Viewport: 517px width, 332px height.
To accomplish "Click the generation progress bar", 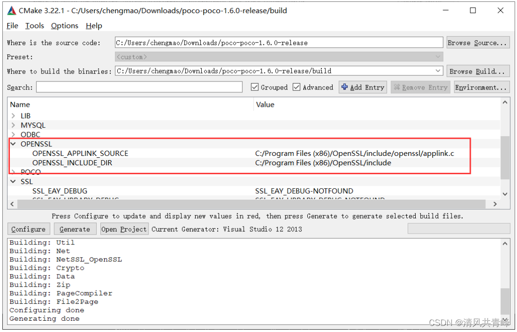I will point(459,228).
